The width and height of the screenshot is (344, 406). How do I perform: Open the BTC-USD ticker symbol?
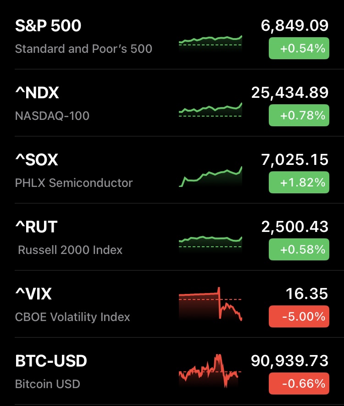(x=51, y=361)
